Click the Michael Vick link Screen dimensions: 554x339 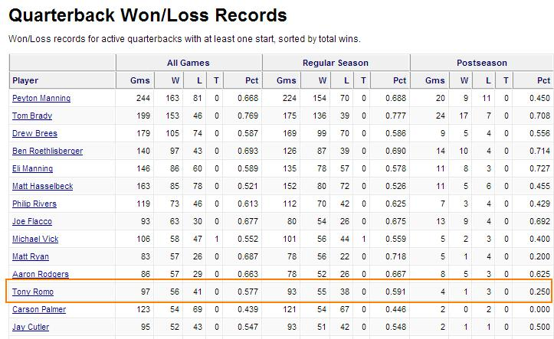(x=35, y=240)
